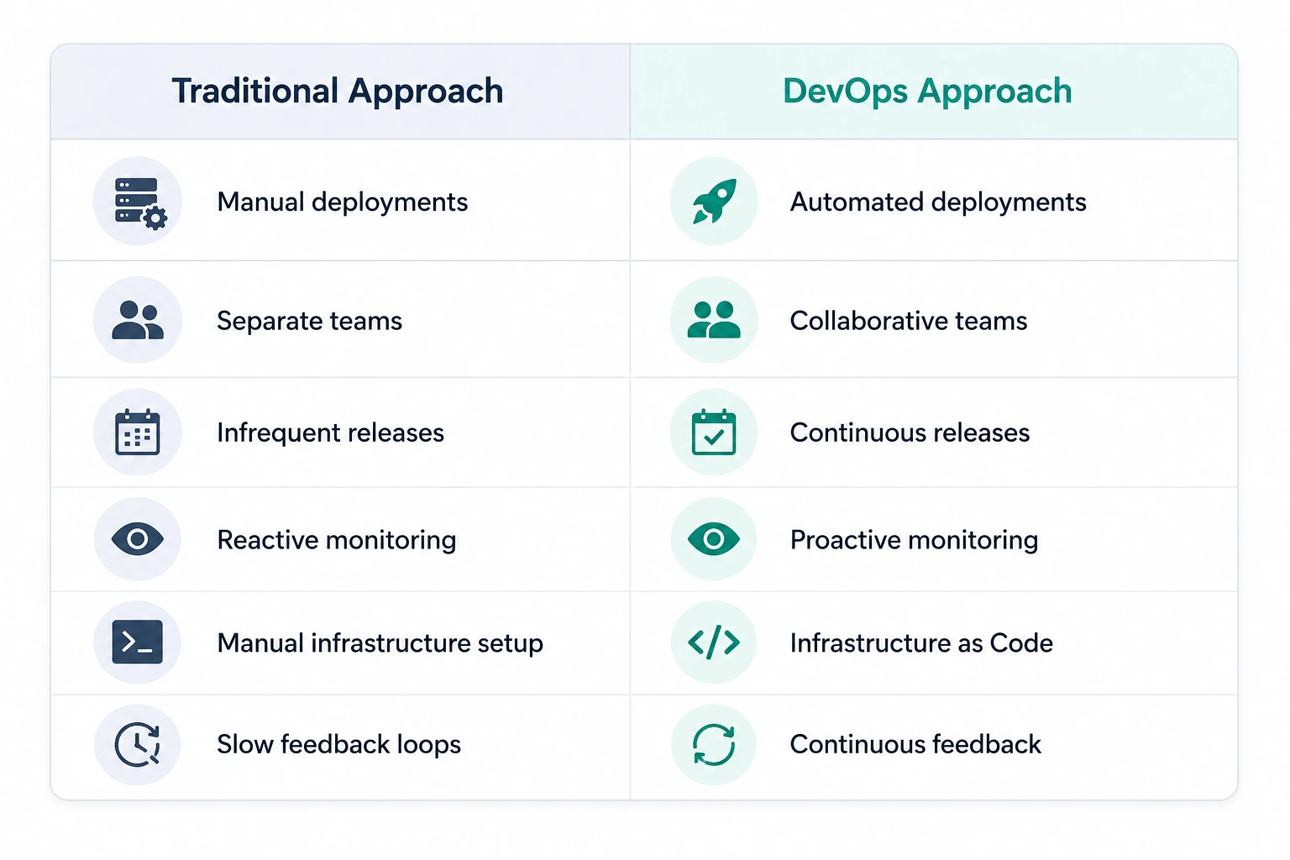Viewport: 1290px width, 860px height.
Task: Click the Continuous feedback label
Action: pos(915,745)
